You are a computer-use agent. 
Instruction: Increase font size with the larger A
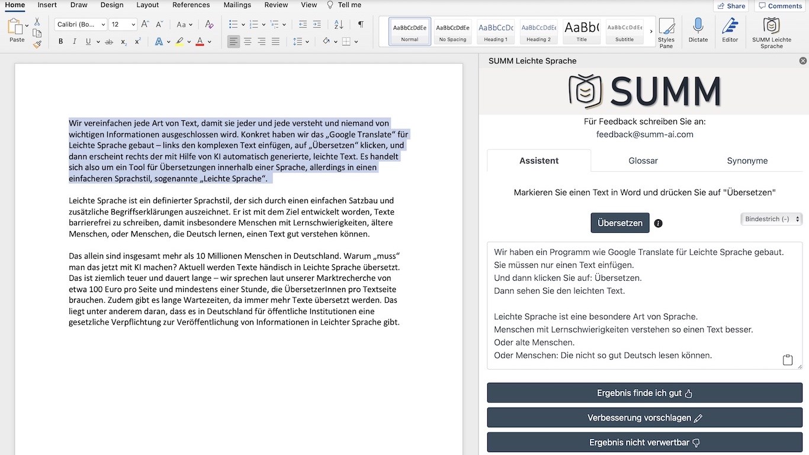pos(145,24)
